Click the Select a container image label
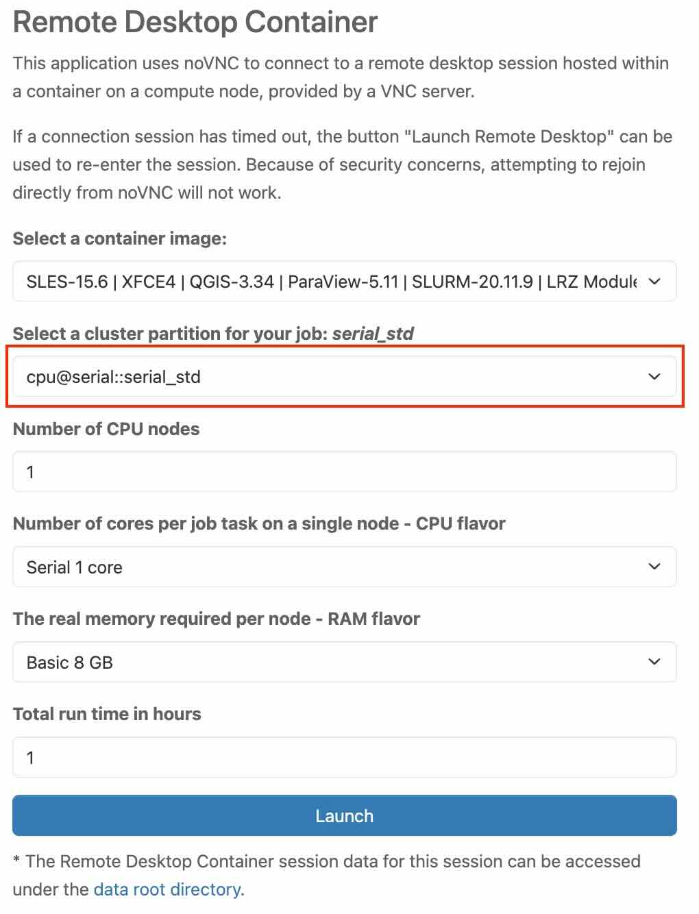Image resolution: width=699 pixels, height=914 pixels. 120,238
